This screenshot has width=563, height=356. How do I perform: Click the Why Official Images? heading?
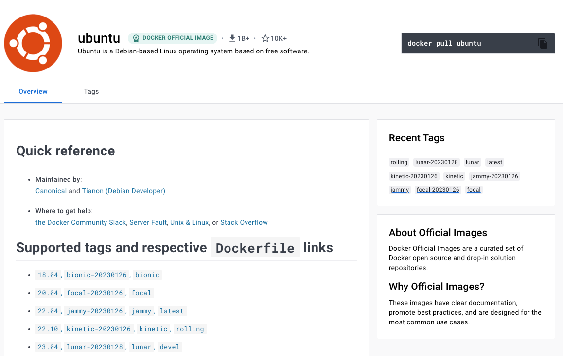(437, 287)
